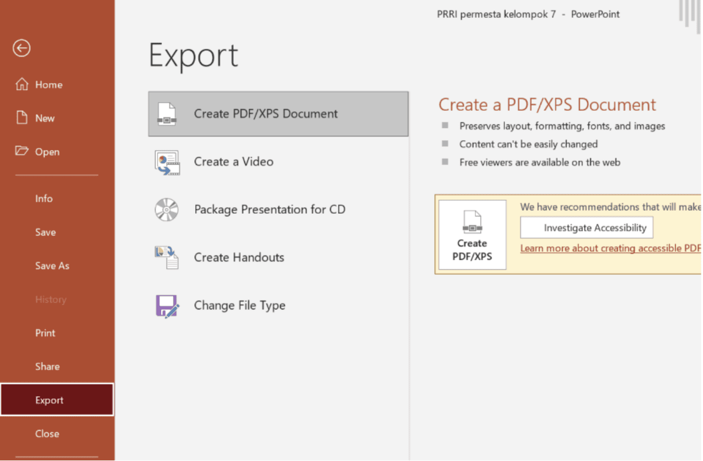This screenshot has height=461, width=703.
Task: Select the Change File Type option
Action: pyautogui.click(x=278, y=306)
